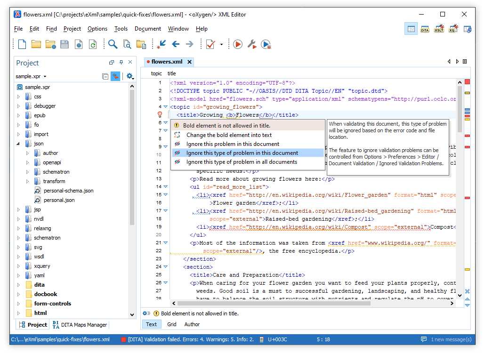Collapse the json folder
485x353 pixels.
pos(18,144)
